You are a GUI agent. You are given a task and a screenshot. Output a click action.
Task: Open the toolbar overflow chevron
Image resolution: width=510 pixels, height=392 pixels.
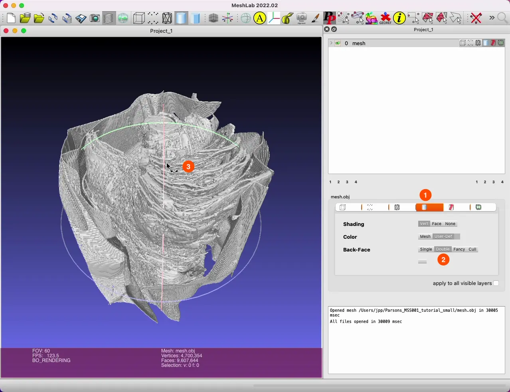click(492, 18)
